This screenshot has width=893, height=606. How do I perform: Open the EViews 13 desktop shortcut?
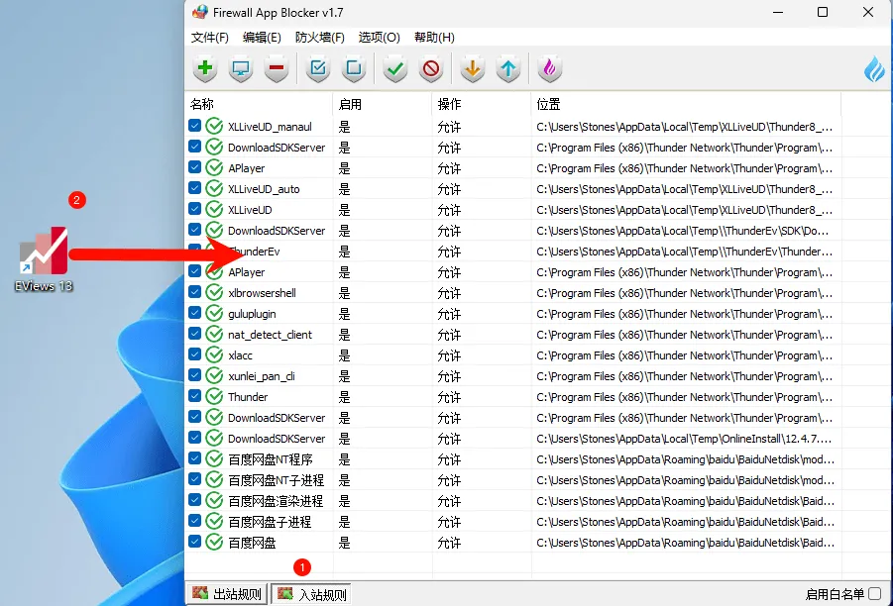pos(44,259)
